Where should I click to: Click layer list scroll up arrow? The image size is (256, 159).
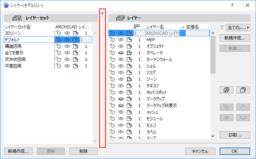pyautogui.click(x=213, y=33)
